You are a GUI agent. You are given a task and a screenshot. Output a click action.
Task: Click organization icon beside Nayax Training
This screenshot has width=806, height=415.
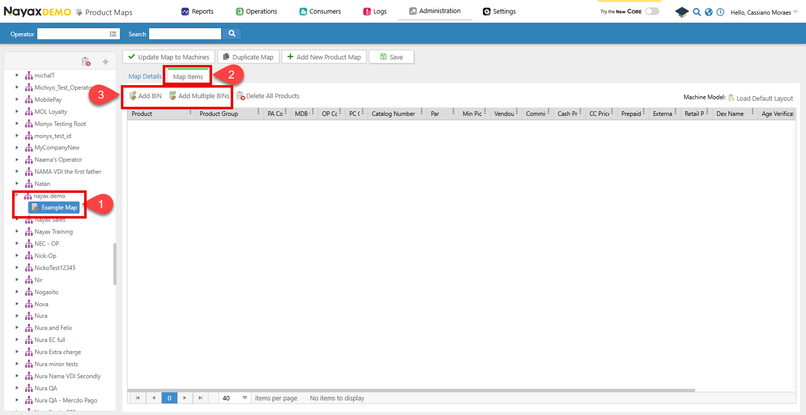click(x=29, y=232)
